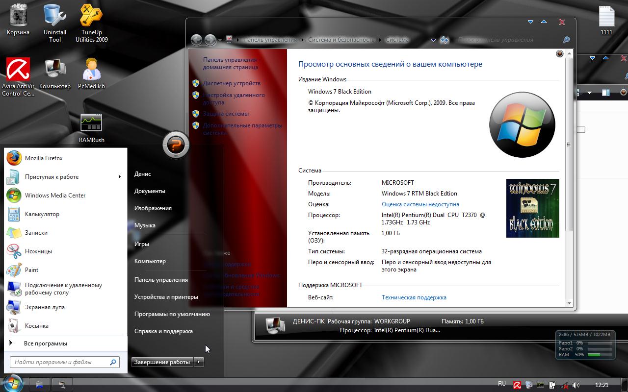
Task: Select TuneUp Utilities 2009 desktop icon
Action: (92, 23)
